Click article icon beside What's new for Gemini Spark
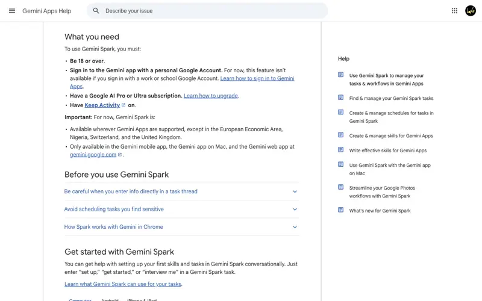The height and width of the screenshot is (301, 482). [340, 209]
